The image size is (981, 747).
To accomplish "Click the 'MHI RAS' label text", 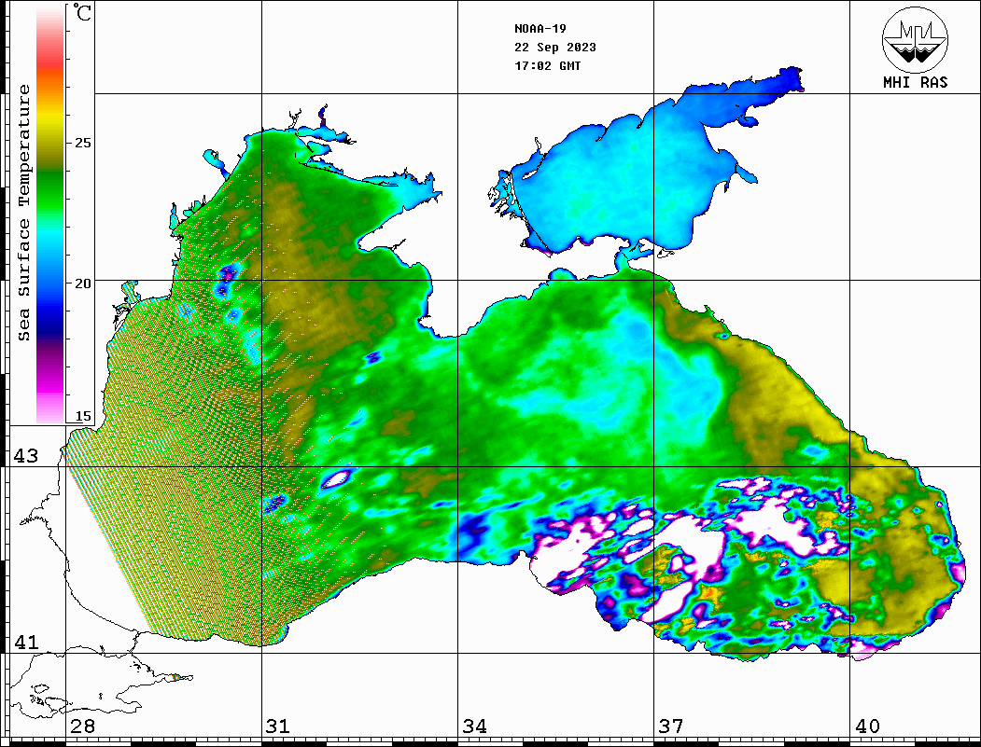I will pyautogui.click(x=915, y=82).
